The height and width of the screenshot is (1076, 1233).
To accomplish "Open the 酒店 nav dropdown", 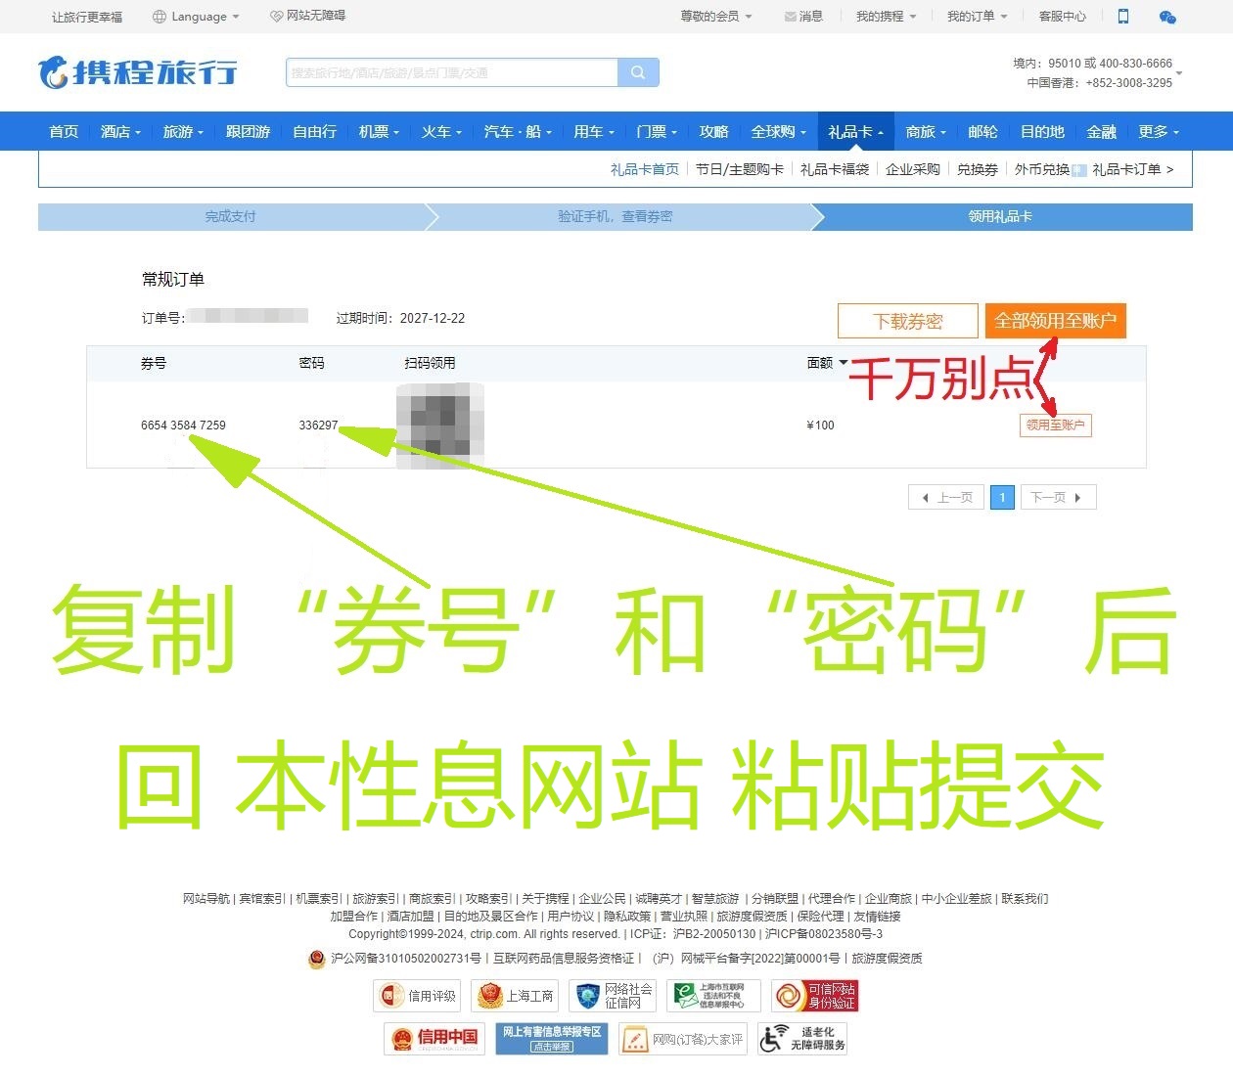I will pos(120,131).
